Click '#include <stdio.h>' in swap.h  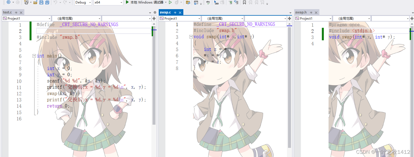tap(352, 31)
